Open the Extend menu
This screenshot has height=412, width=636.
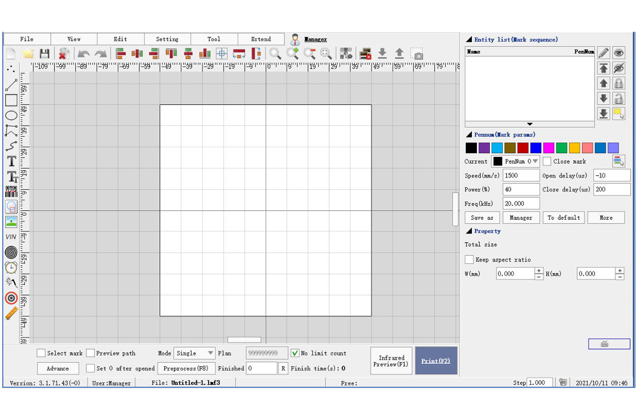pos(261,39)
